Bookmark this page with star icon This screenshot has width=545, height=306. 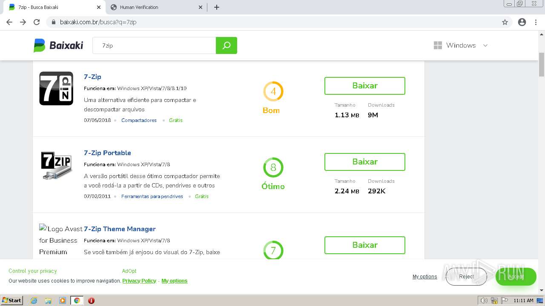click(505, 22)
